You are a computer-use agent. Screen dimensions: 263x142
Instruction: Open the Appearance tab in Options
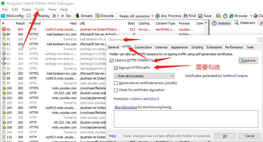(x=179, y=47)
